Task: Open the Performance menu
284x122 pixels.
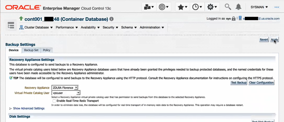Action: (x=67, y=27)
